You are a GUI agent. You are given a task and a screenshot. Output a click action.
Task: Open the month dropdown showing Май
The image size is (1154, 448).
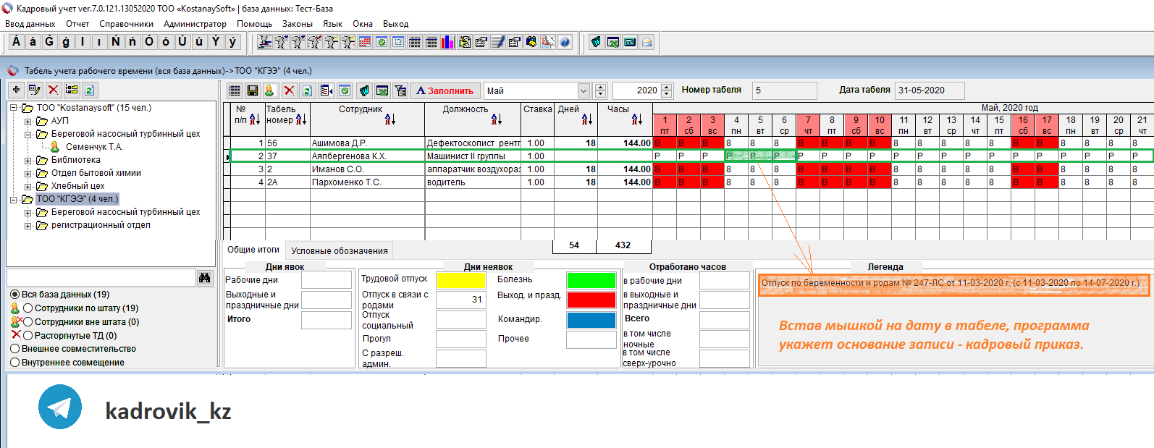[584, 90]
